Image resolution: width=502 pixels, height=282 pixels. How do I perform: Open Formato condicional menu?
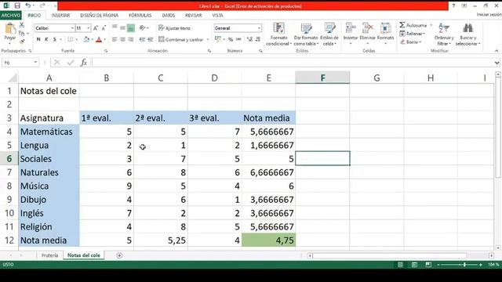pos(279,34)
